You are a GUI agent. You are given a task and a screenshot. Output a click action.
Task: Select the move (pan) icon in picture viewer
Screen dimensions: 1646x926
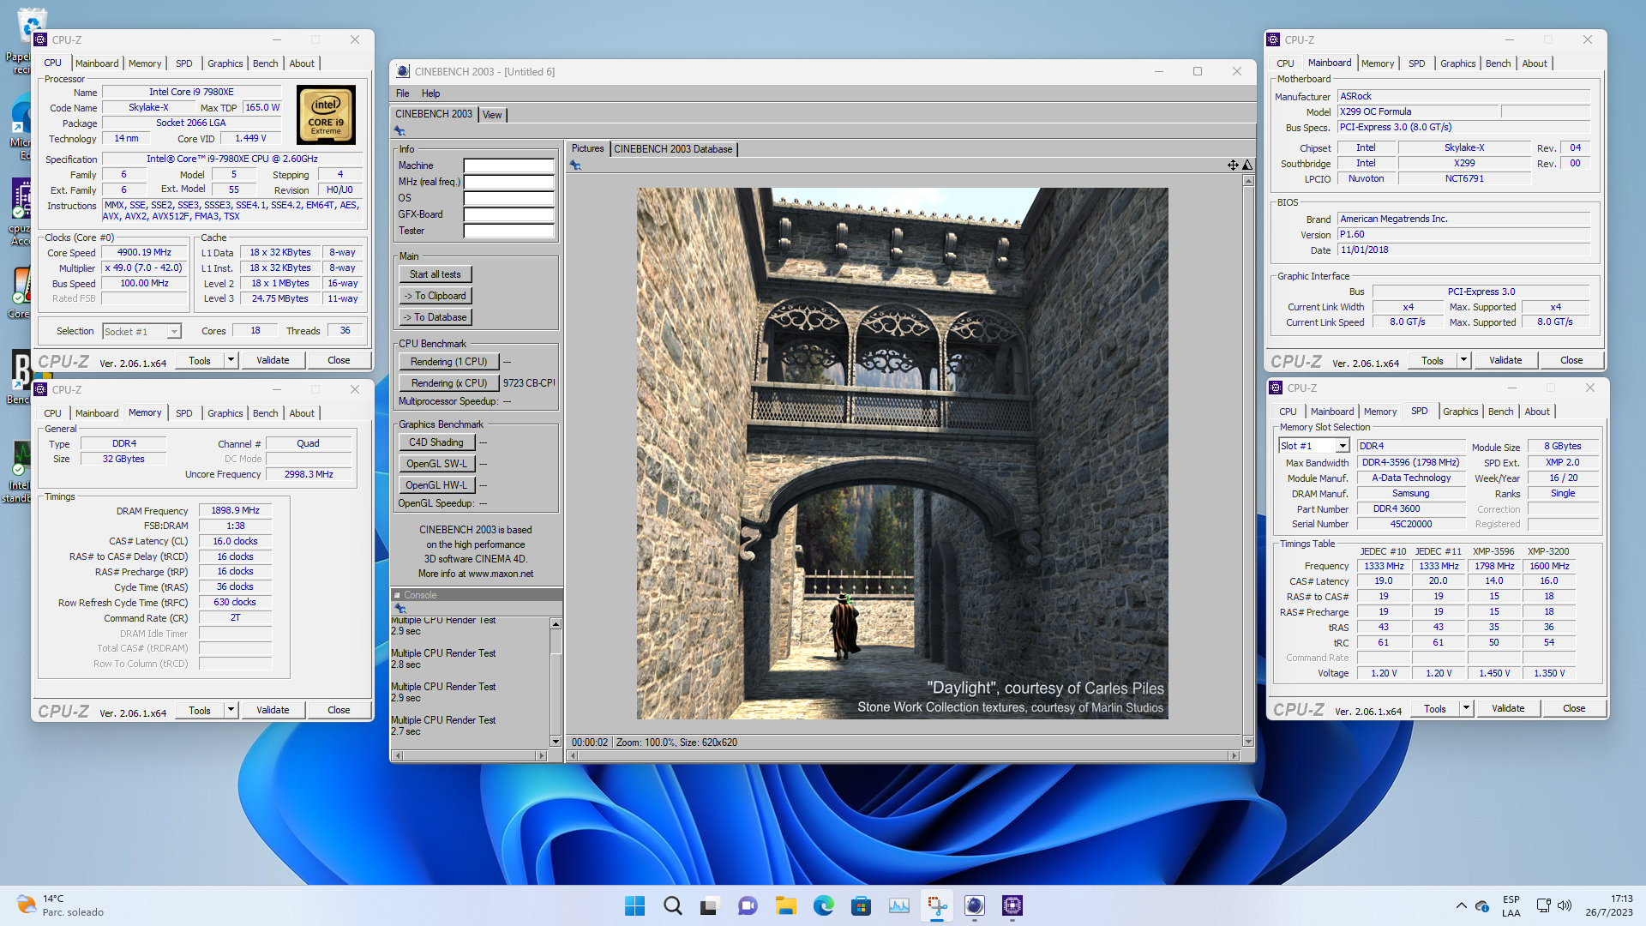(x=1233, y=165)
